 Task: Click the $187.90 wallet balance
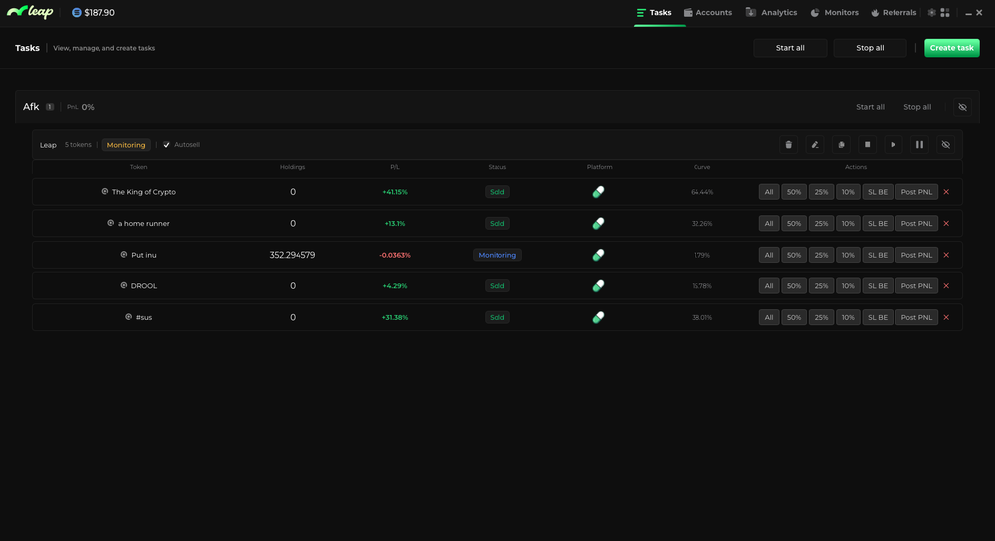pyautogui.click(x=93, y=13)
